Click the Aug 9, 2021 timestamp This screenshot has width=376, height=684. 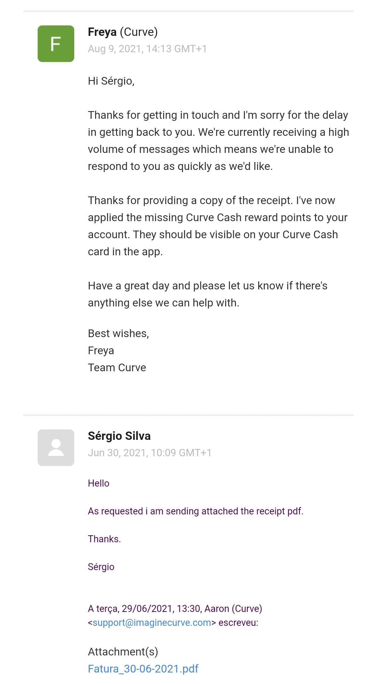click(147, 49)
